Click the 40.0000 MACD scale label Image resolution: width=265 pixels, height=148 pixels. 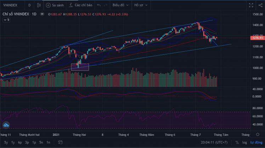(x=258, y=89)
